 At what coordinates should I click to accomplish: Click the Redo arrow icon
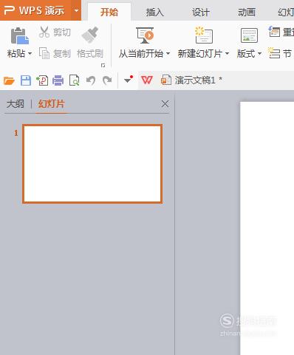[x=107, y=80]
